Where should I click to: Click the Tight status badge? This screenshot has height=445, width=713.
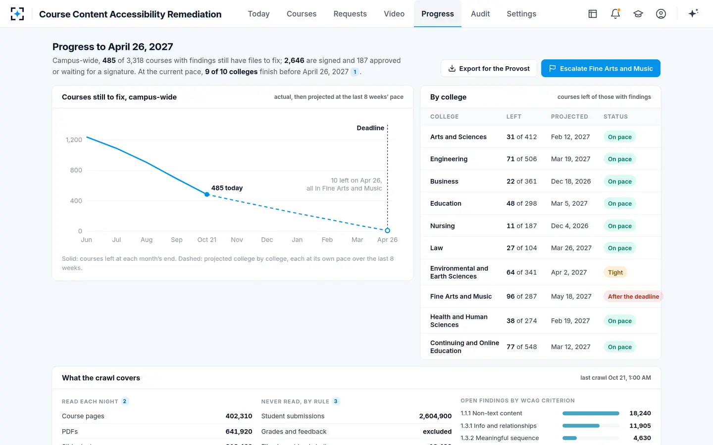pos(615,272)
